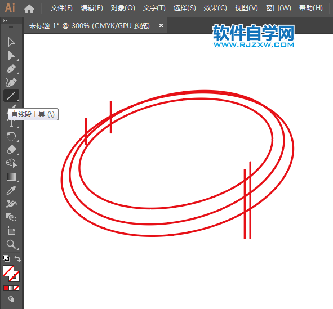Switch to 未标题-1 document tab
The width and height of the screenshot is (333, 309).
[x=90, y=26]
